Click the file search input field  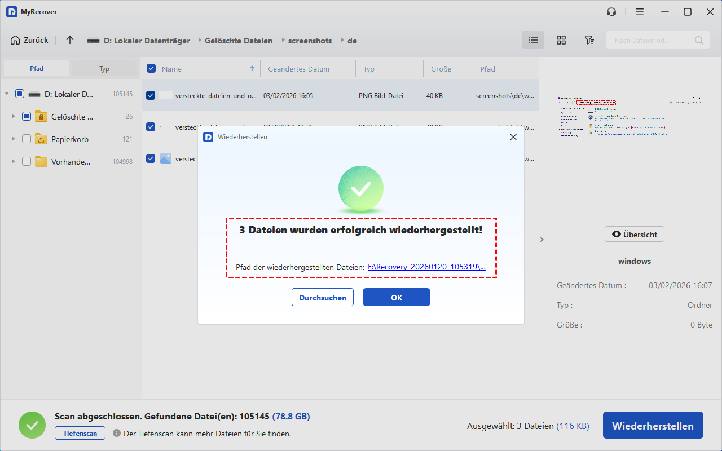click(651, 40)
